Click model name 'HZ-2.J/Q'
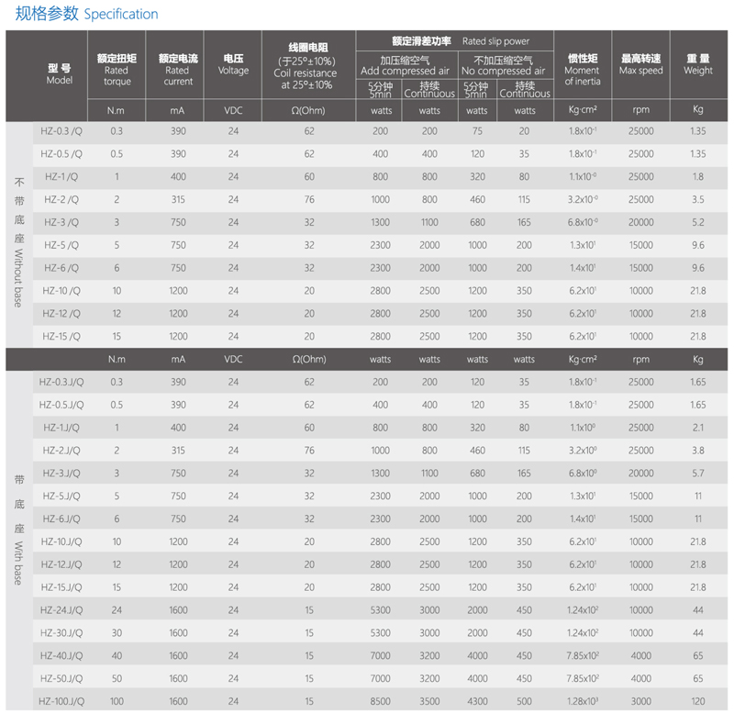The width and height of the screenshot is (734, 714). (x=61, y=451)
